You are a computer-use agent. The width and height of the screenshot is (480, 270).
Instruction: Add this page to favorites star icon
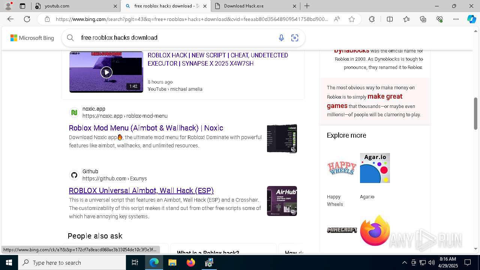(352, 19)
